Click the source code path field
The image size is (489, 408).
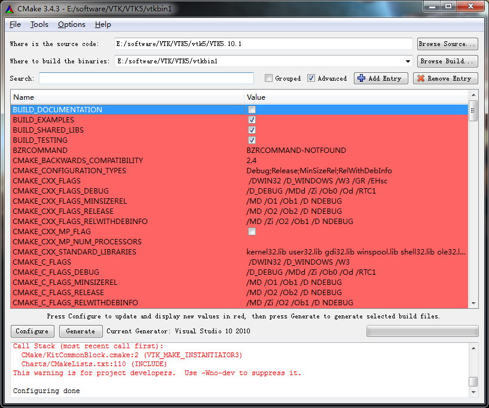point(264,44)
